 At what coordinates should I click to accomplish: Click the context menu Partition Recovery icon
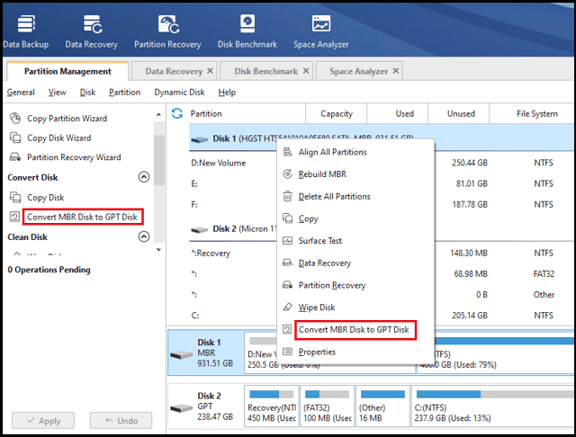pos(287,285)
